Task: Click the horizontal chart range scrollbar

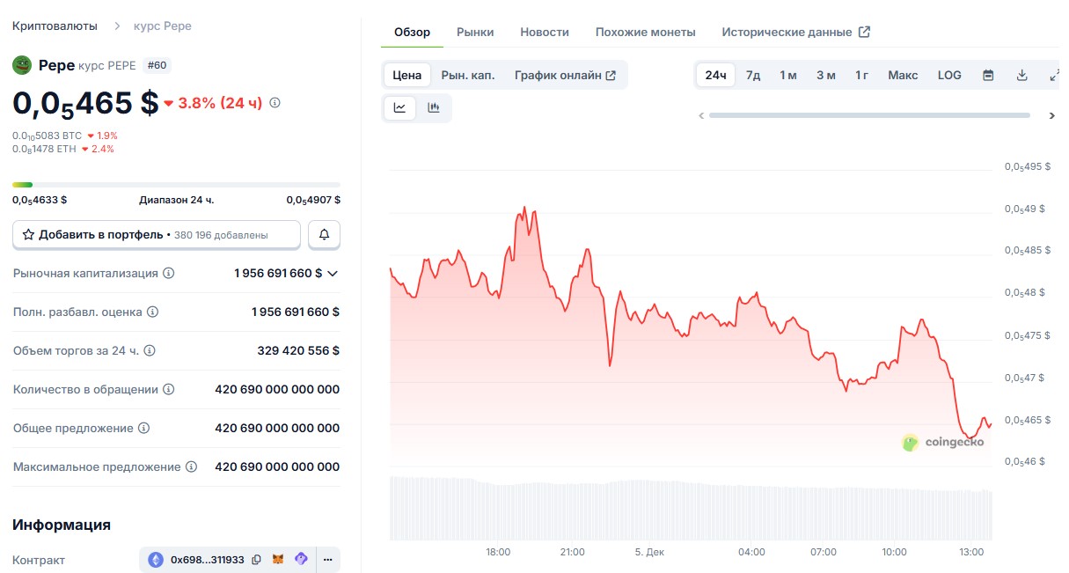Action: point(869,115)
